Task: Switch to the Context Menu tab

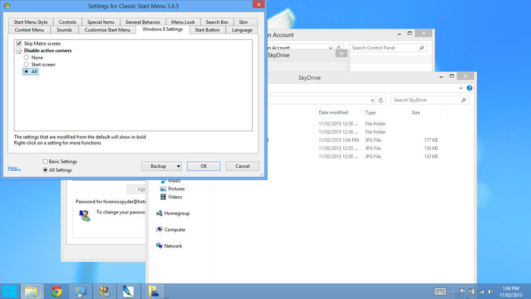Action: coord(29,30)
